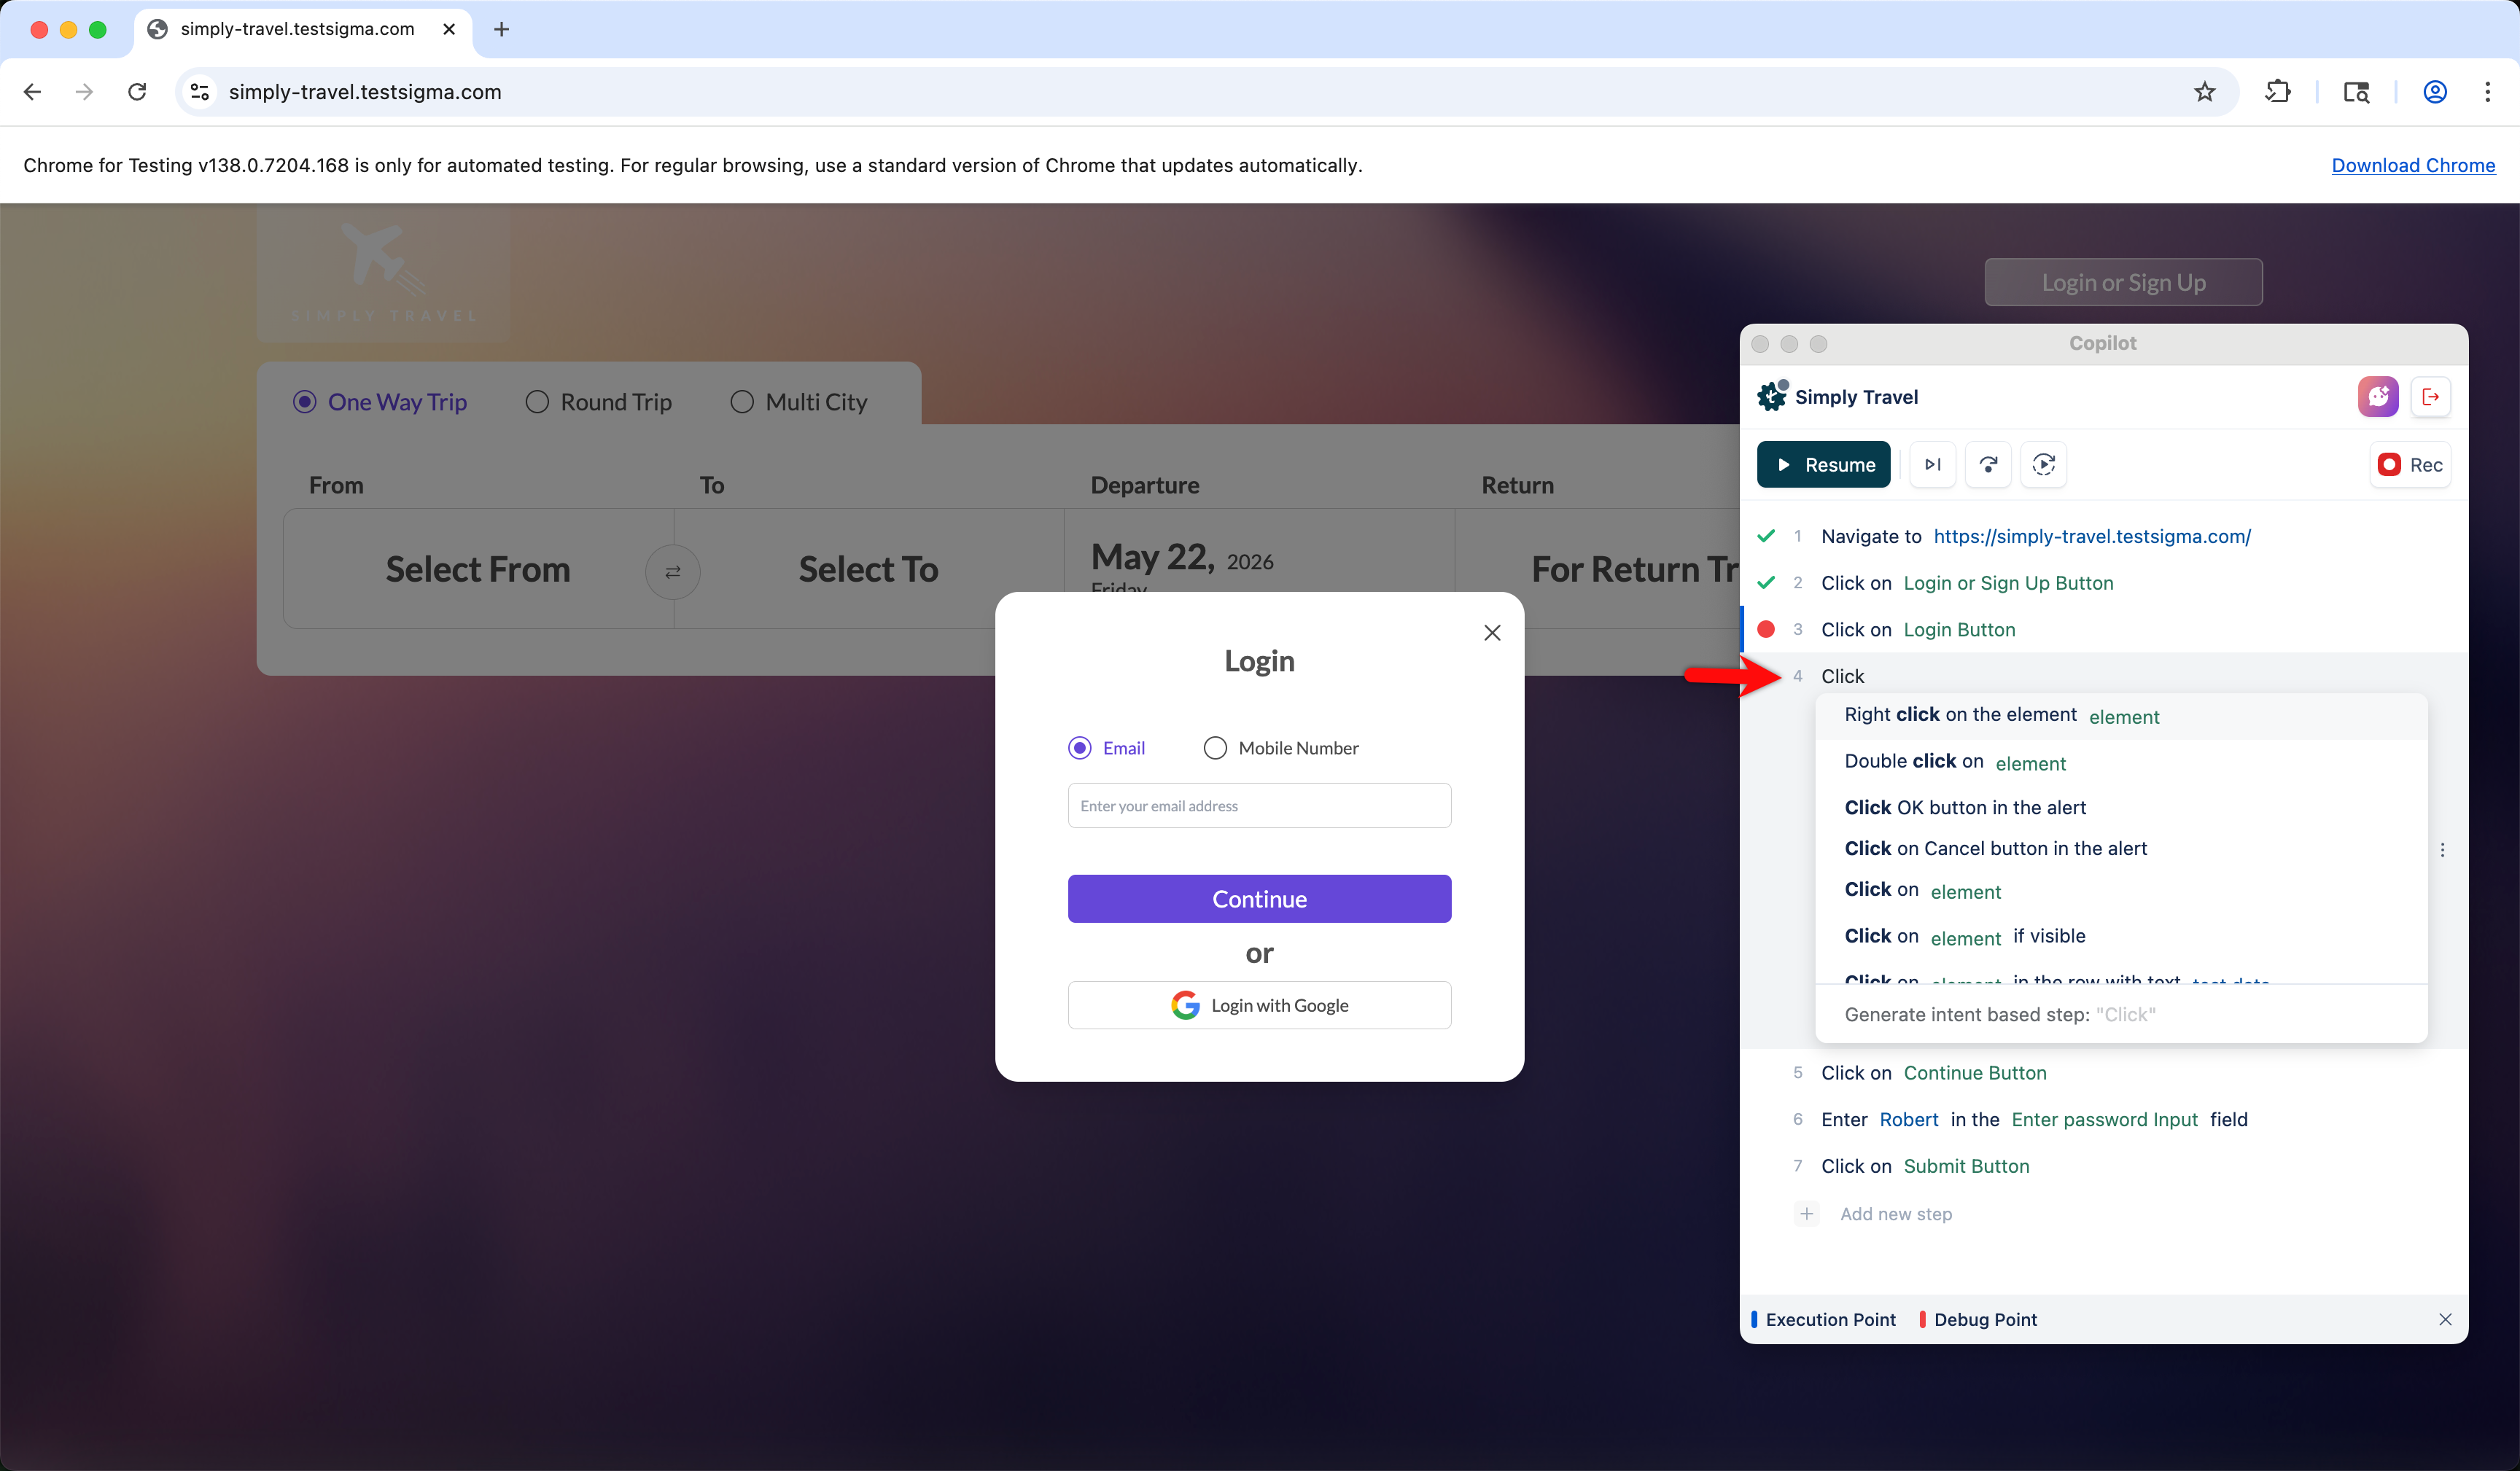Image resolution: width=2520 pixels, height=1471 pixels.
Task: Click the browser forward arrow
Action: tap(85, 92)
